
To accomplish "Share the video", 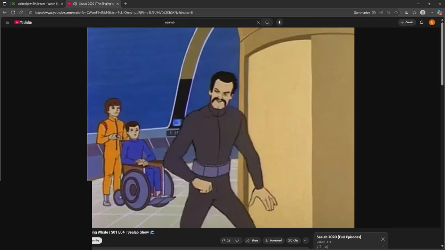I will (x=252, y=240).
